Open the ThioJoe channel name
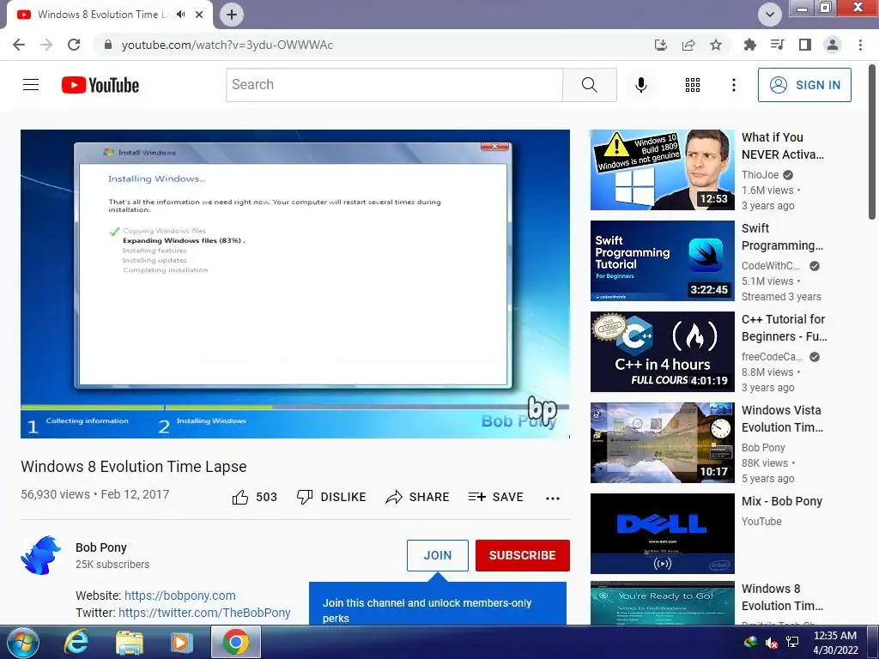This screenshot has width=879, height=659. (x=761, y=175)
